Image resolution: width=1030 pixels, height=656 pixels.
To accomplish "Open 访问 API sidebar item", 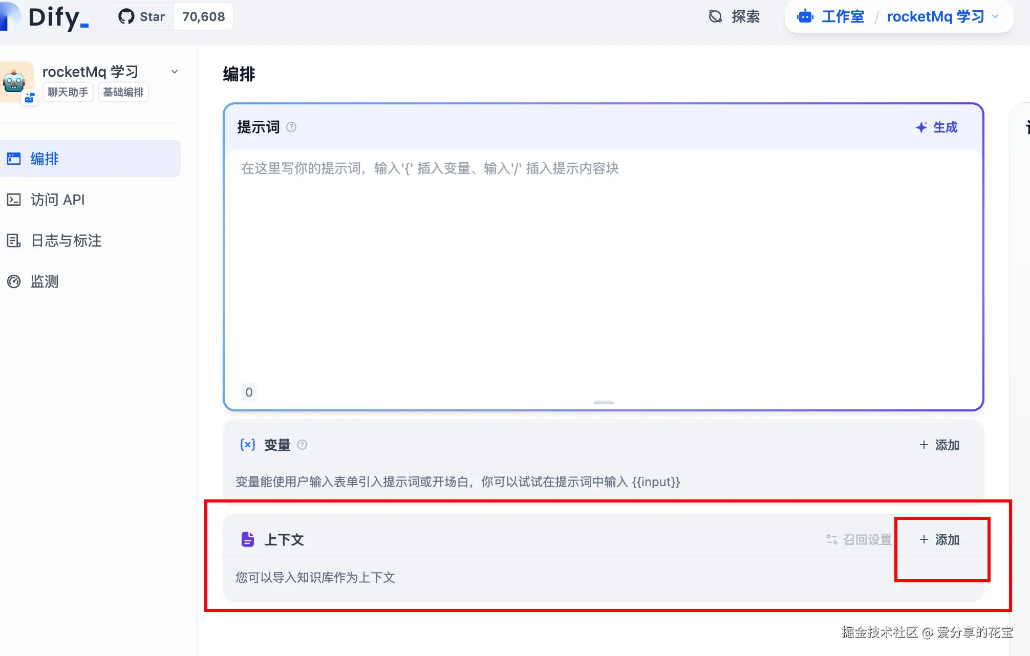I will 57,200.
